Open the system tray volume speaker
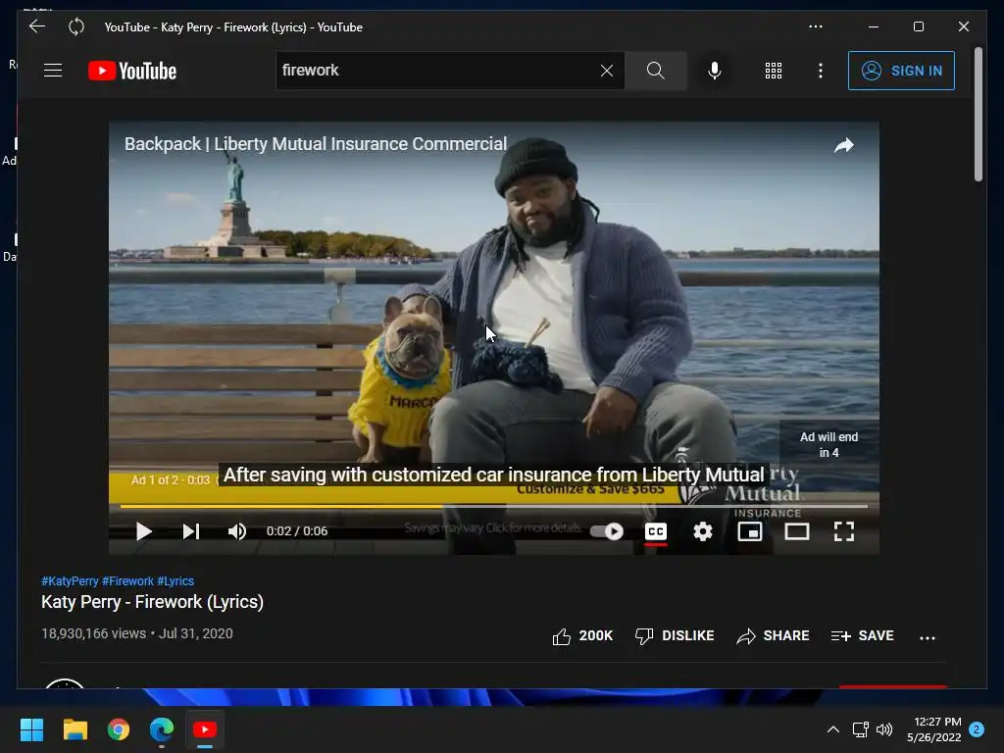Viewport: 1004px width, 753px height. pyautogui.click(x=884, y=729)
